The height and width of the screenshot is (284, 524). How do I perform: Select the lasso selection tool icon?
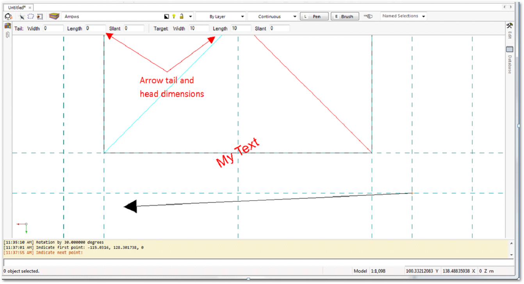click(x=8, y=16)
